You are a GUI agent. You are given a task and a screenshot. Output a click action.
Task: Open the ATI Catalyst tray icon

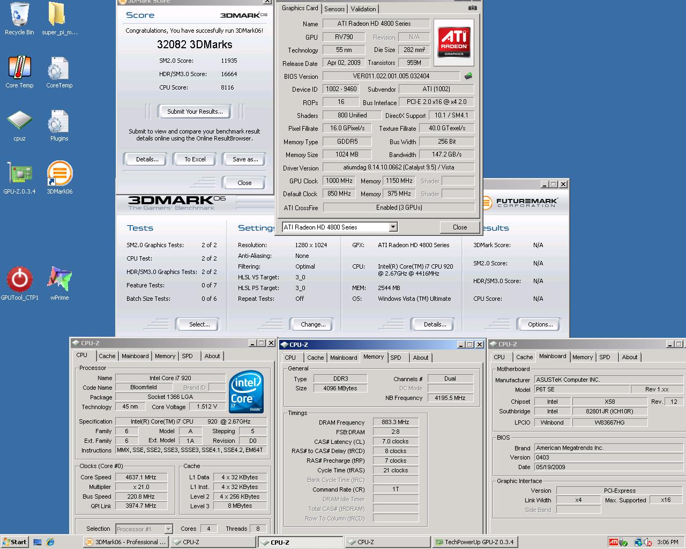click(614, 542)
